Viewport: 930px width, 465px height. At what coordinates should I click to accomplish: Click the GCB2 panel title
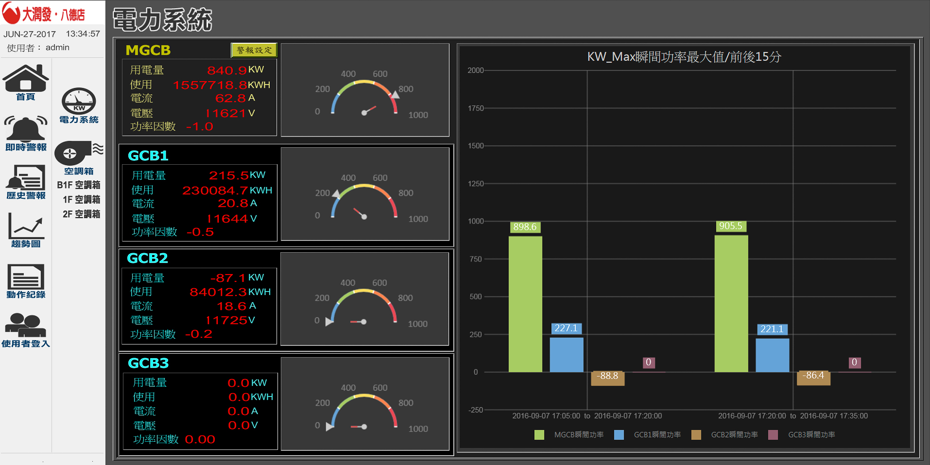click(147, 258)
